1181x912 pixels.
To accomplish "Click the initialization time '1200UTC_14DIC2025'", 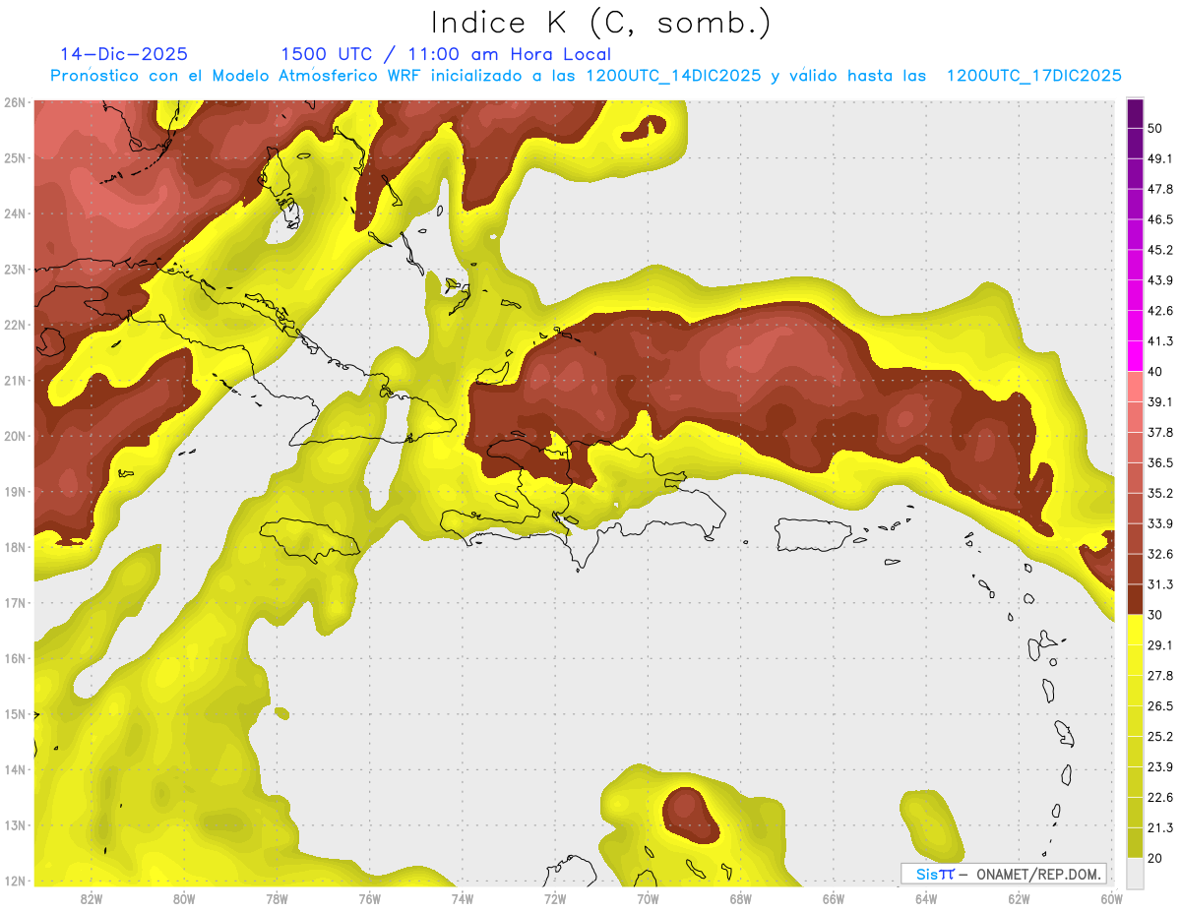I will 673,76.
